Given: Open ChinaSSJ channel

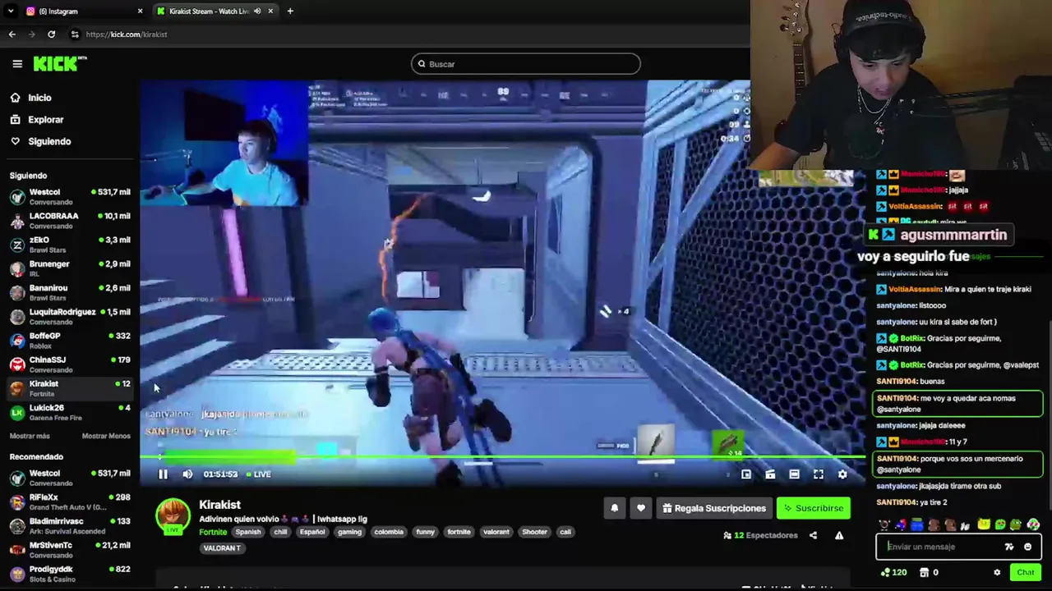Looking at the screenshot, I should coord(70,364).
